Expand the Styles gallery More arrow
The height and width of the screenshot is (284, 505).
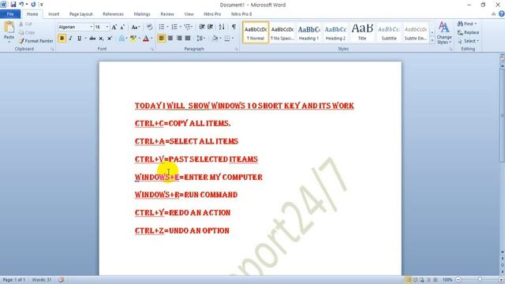432,41
